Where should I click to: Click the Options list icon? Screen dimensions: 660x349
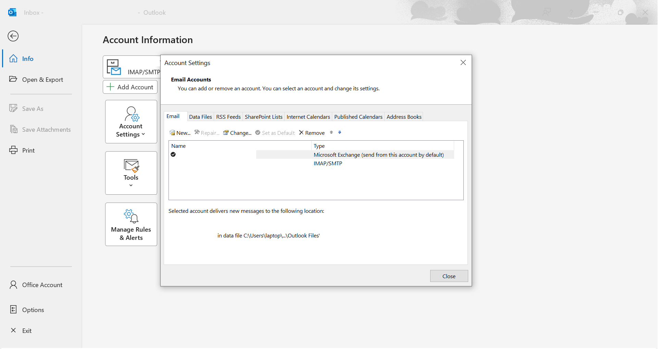pos(13,310)
